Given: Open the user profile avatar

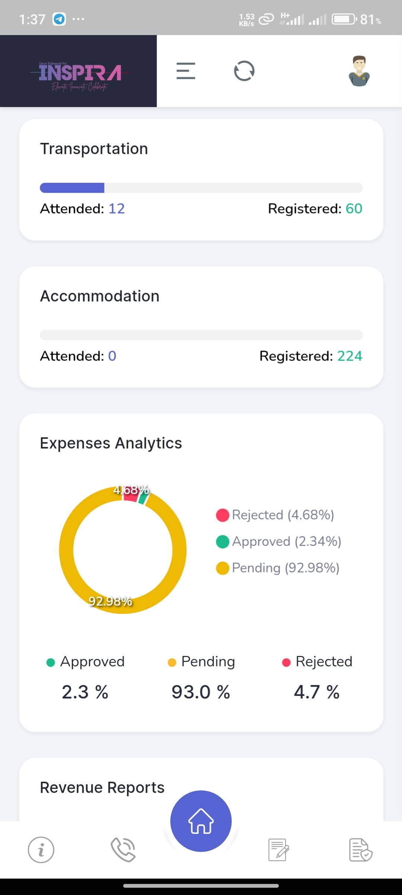Looking at the screenshot, I should pos(359,71).
